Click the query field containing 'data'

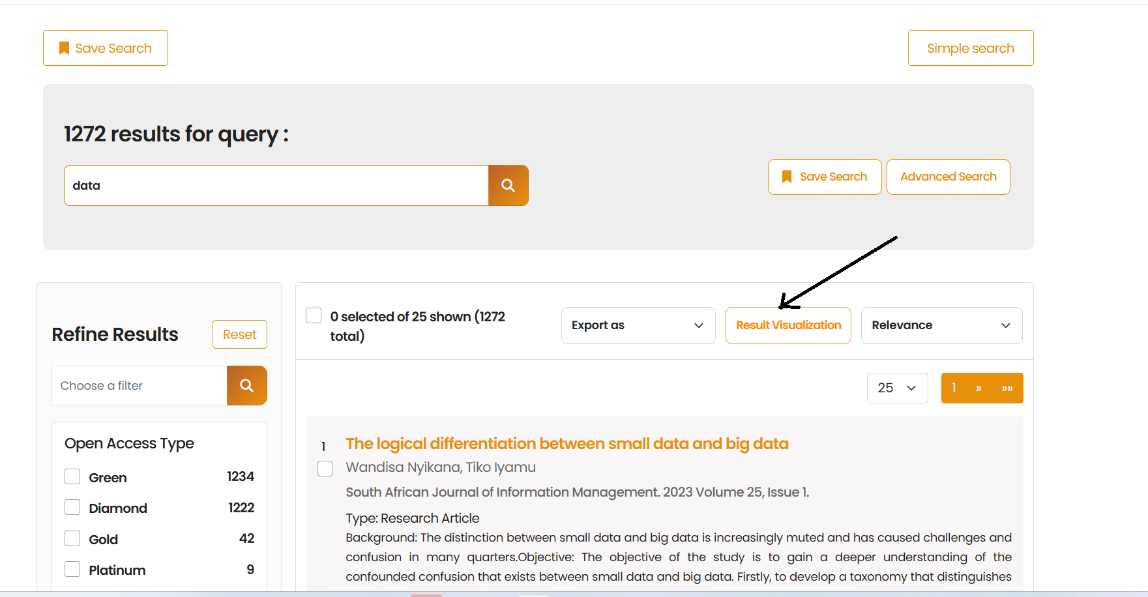click(276, 186)
